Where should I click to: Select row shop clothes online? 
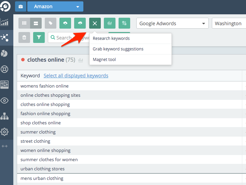(129, 123)
